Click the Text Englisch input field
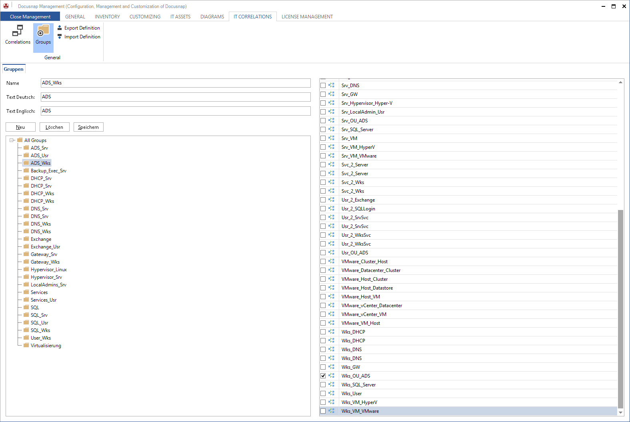Image resolution: width=630 pixels, height=422 pixels. pyautogui.click(x=176, y=111)
